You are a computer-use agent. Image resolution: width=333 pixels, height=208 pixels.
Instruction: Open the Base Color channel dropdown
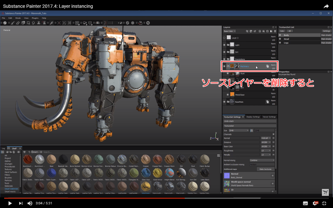pos(230,31)
